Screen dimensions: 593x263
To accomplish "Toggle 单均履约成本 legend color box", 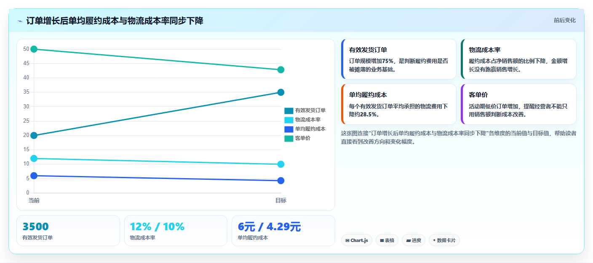I will pos(288,129).
